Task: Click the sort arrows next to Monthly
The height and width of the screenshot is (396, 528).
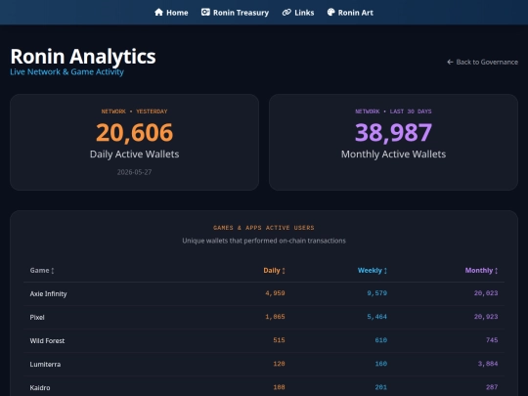Action: point(496,271)
